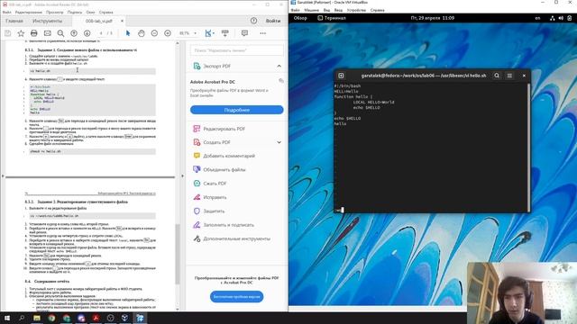577x324 pixels.
Task: Click the free trial blue button
Action: tap(236, 296)
